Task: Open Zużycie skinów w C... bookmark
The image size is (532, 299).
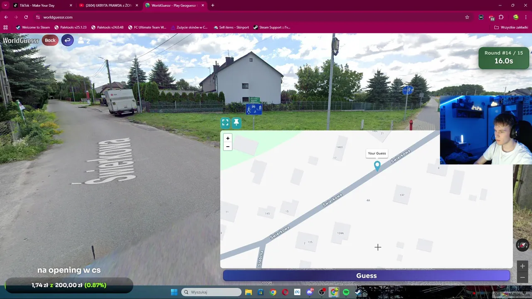Action: tap(189, 27)
